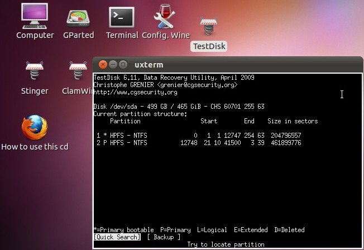The image size is (364, 250).
Task: Click the uxterm window title
Action: click(149, 65)
